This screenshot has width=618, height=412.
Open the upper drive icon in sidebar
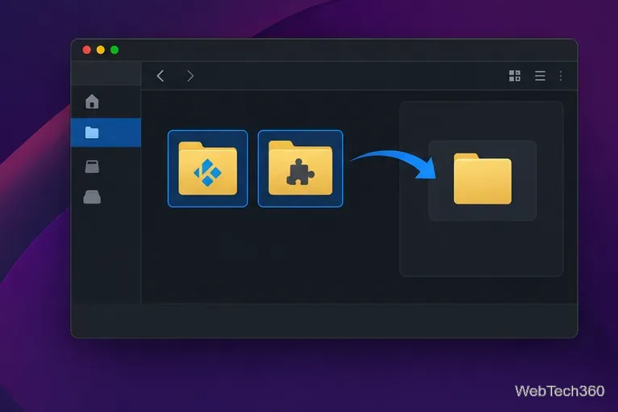tap(92, 166)
